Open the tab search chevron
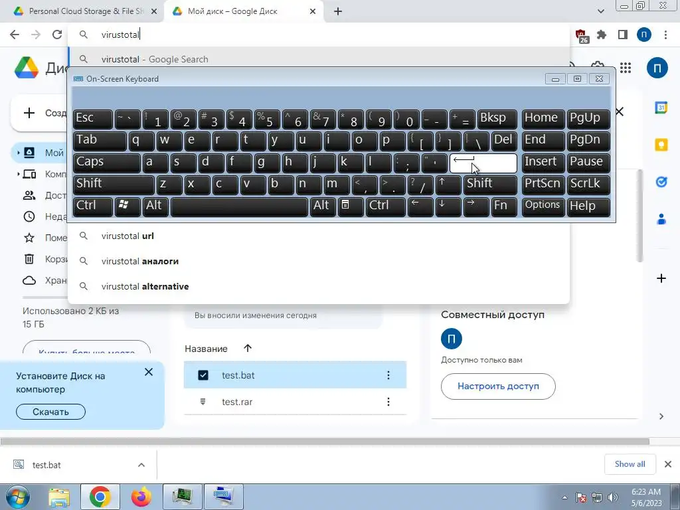 coord(600,11)
